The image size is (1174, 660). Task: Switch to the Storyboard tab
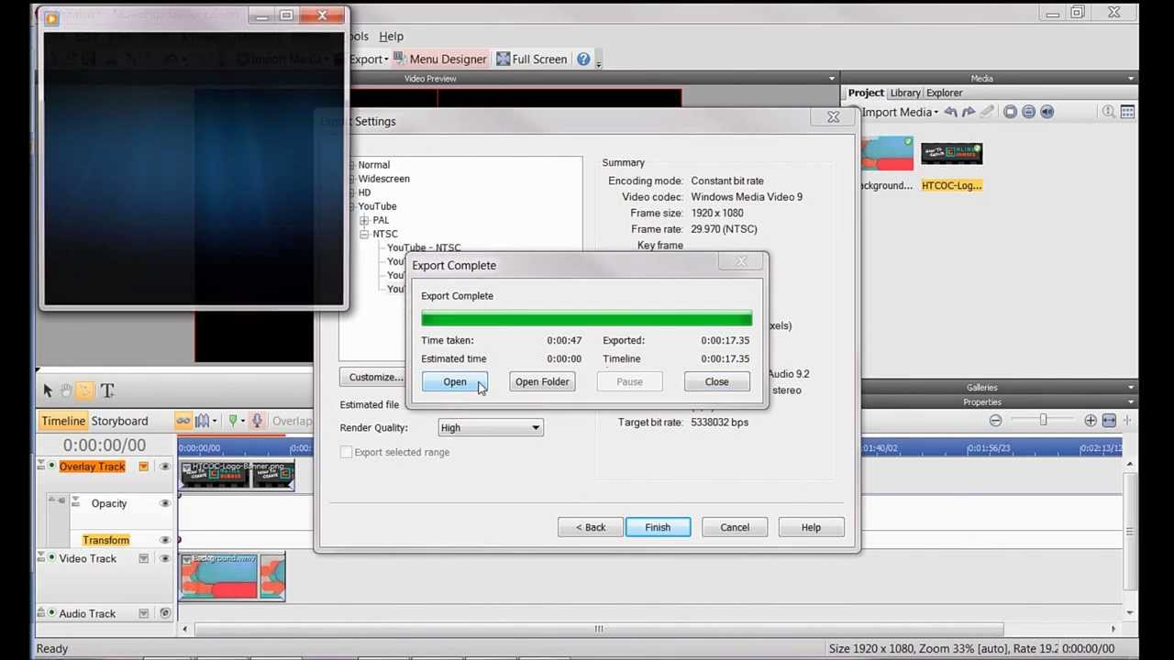(119, 421)
